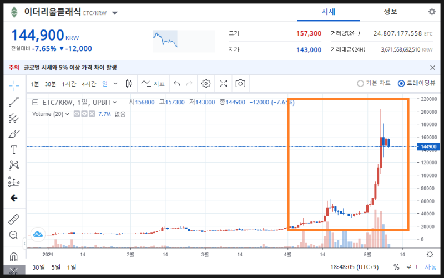Set date range to 1일
444x278 pixels.
(x=72, y=267)
